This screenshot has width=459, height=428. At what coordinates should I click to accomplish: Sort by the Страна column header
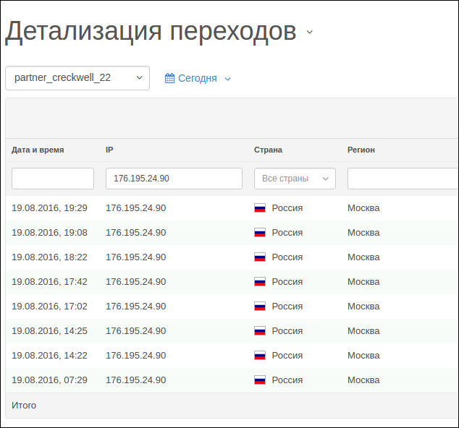tap(268, 150)
